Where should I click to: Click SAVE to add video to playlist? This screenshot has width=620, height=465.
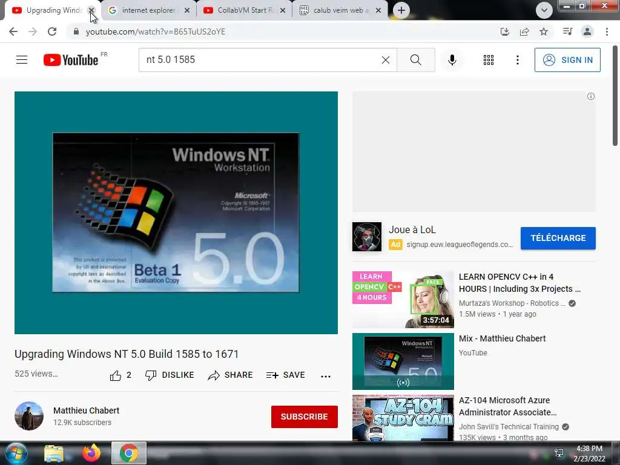pyautogui.click(x=286, y=375)
